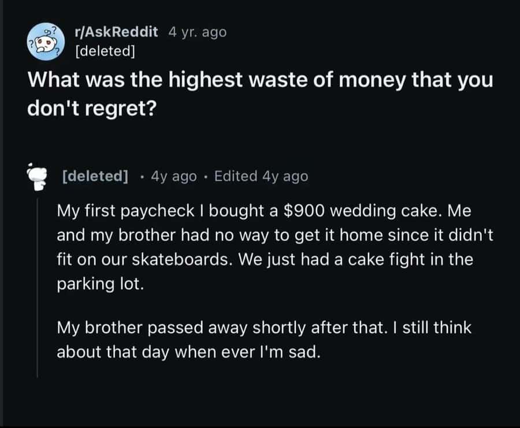Click the "$900" amount in the comment
The image size is (520, 428).
[x=306, y=211]
